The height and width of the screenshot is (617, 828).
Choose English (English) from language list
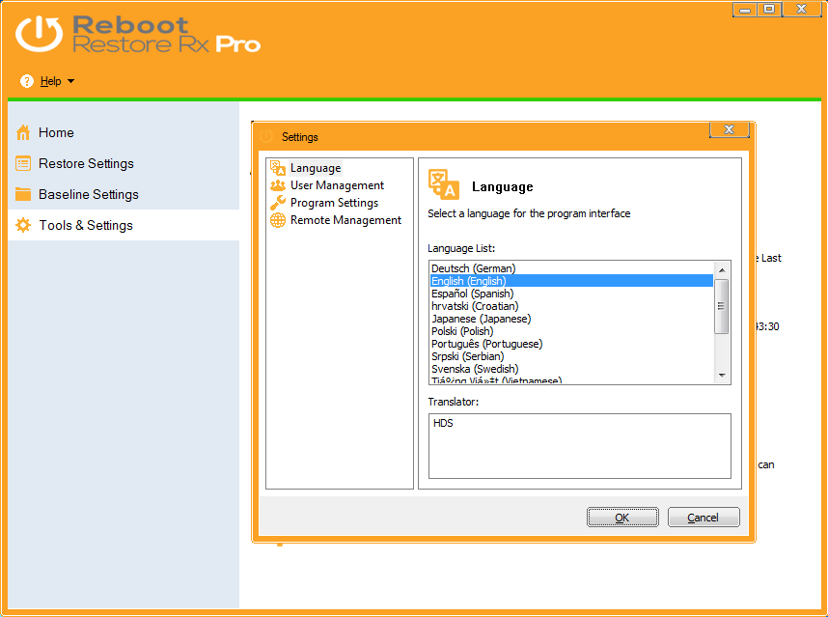[571, 281]
